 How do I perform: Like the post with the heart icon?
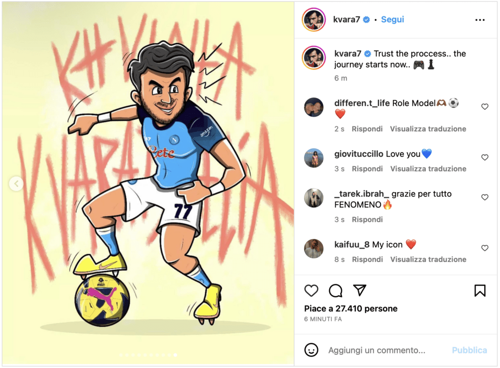311,291
